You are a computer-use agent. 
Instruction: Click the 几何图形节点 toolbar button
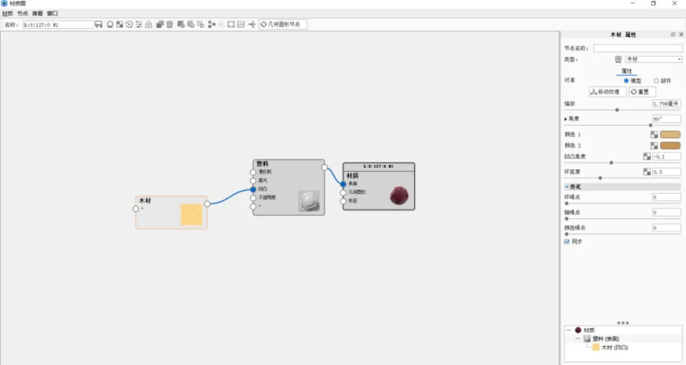(283, 24)
